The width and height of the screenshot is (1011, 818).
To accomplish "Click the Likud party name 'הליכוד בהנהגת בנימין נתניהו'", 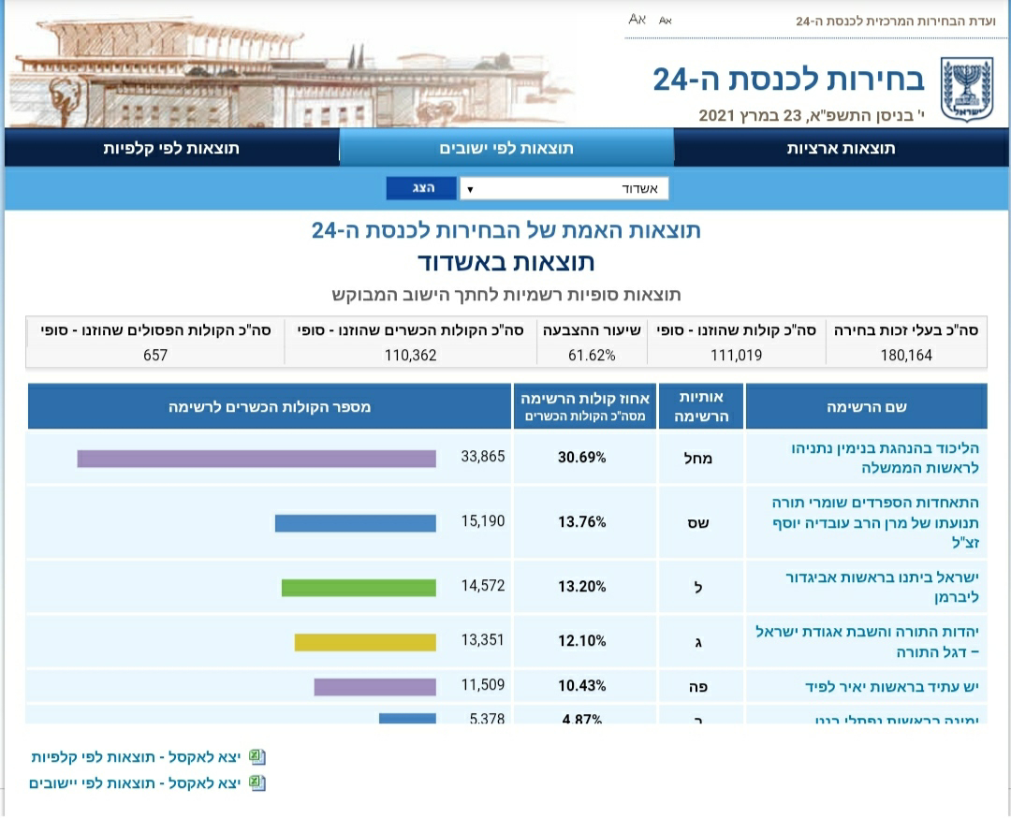I will (x=885, y=448).
